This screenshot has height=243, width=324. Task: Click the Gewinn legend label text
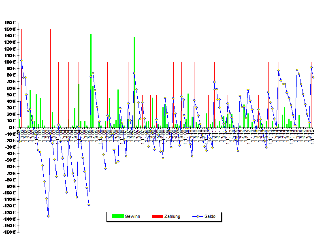point(132,216)
